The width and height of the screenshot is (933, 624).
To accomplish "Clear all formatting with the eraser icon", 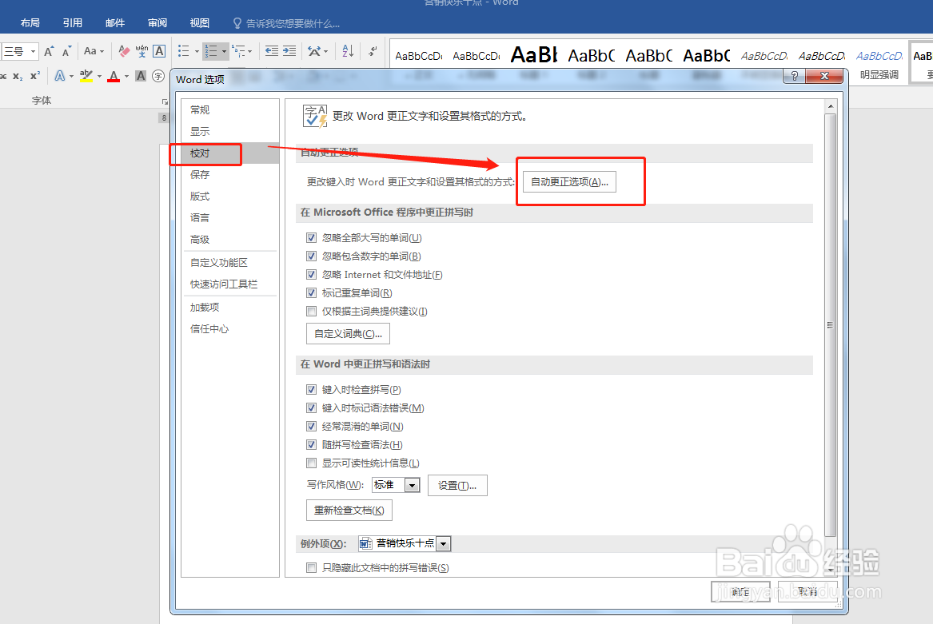I will click(124, 51).
